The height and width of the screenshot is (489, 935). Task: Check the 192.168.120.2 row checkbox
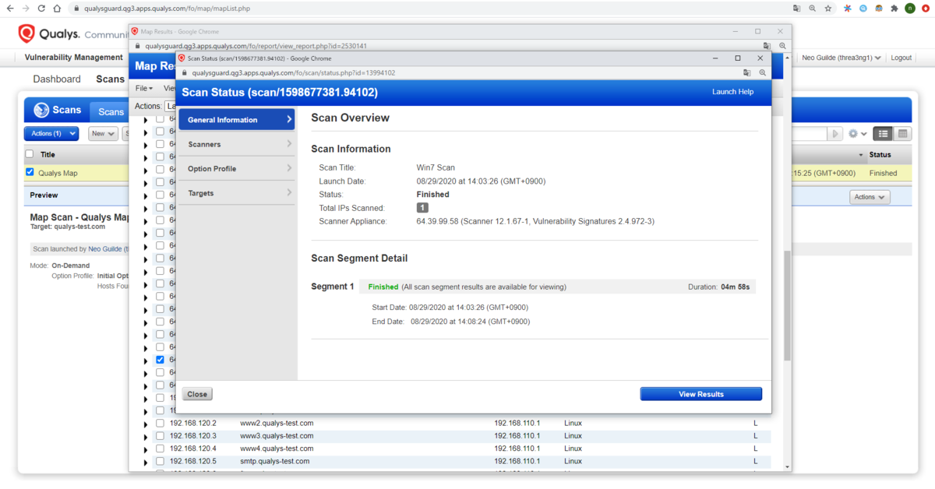point(160,423)
